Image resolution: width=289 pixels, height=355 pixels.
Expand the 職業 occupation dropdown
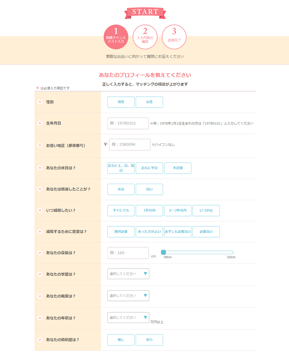(128, 296)
